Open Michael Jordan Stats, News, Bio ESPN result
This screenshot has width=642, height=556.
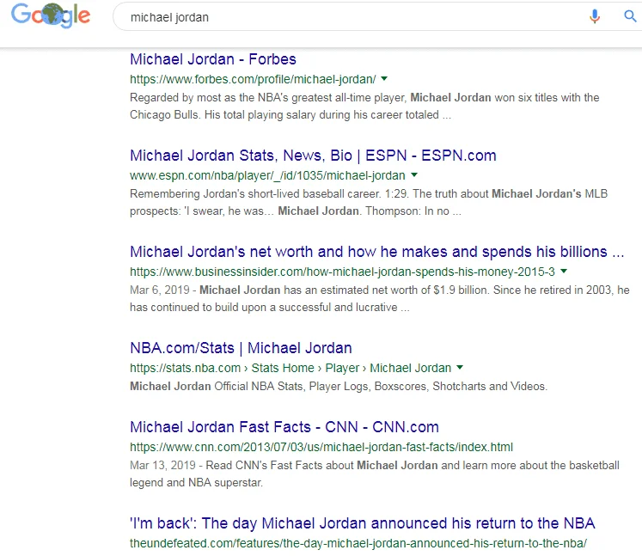pos(313,156)
